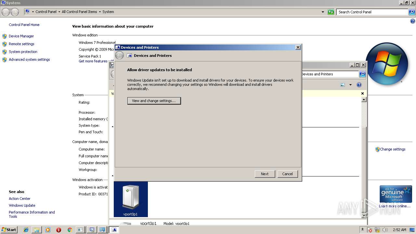Launch Opera from taskbar
The height and width of the screenshot is (234, 416).
click(58, 230)
